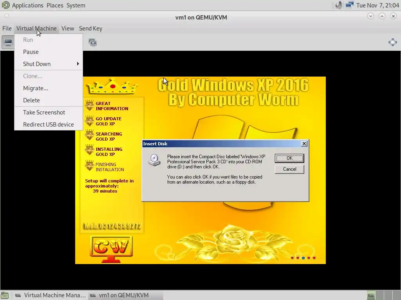This screenshot has height=300, width=401.
Task: Click the graphical console monitor icon
Action: point(8,42)
